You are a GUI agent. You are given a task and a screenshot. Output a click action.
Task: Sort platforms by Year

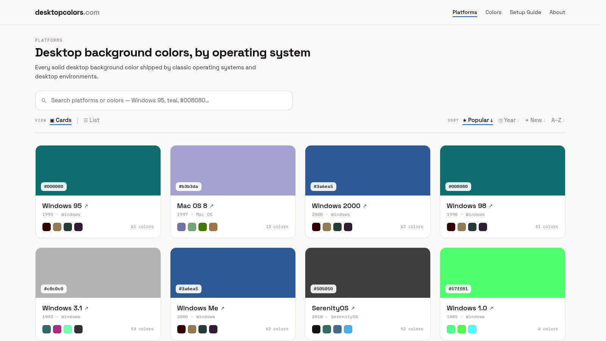coord(509,120)
